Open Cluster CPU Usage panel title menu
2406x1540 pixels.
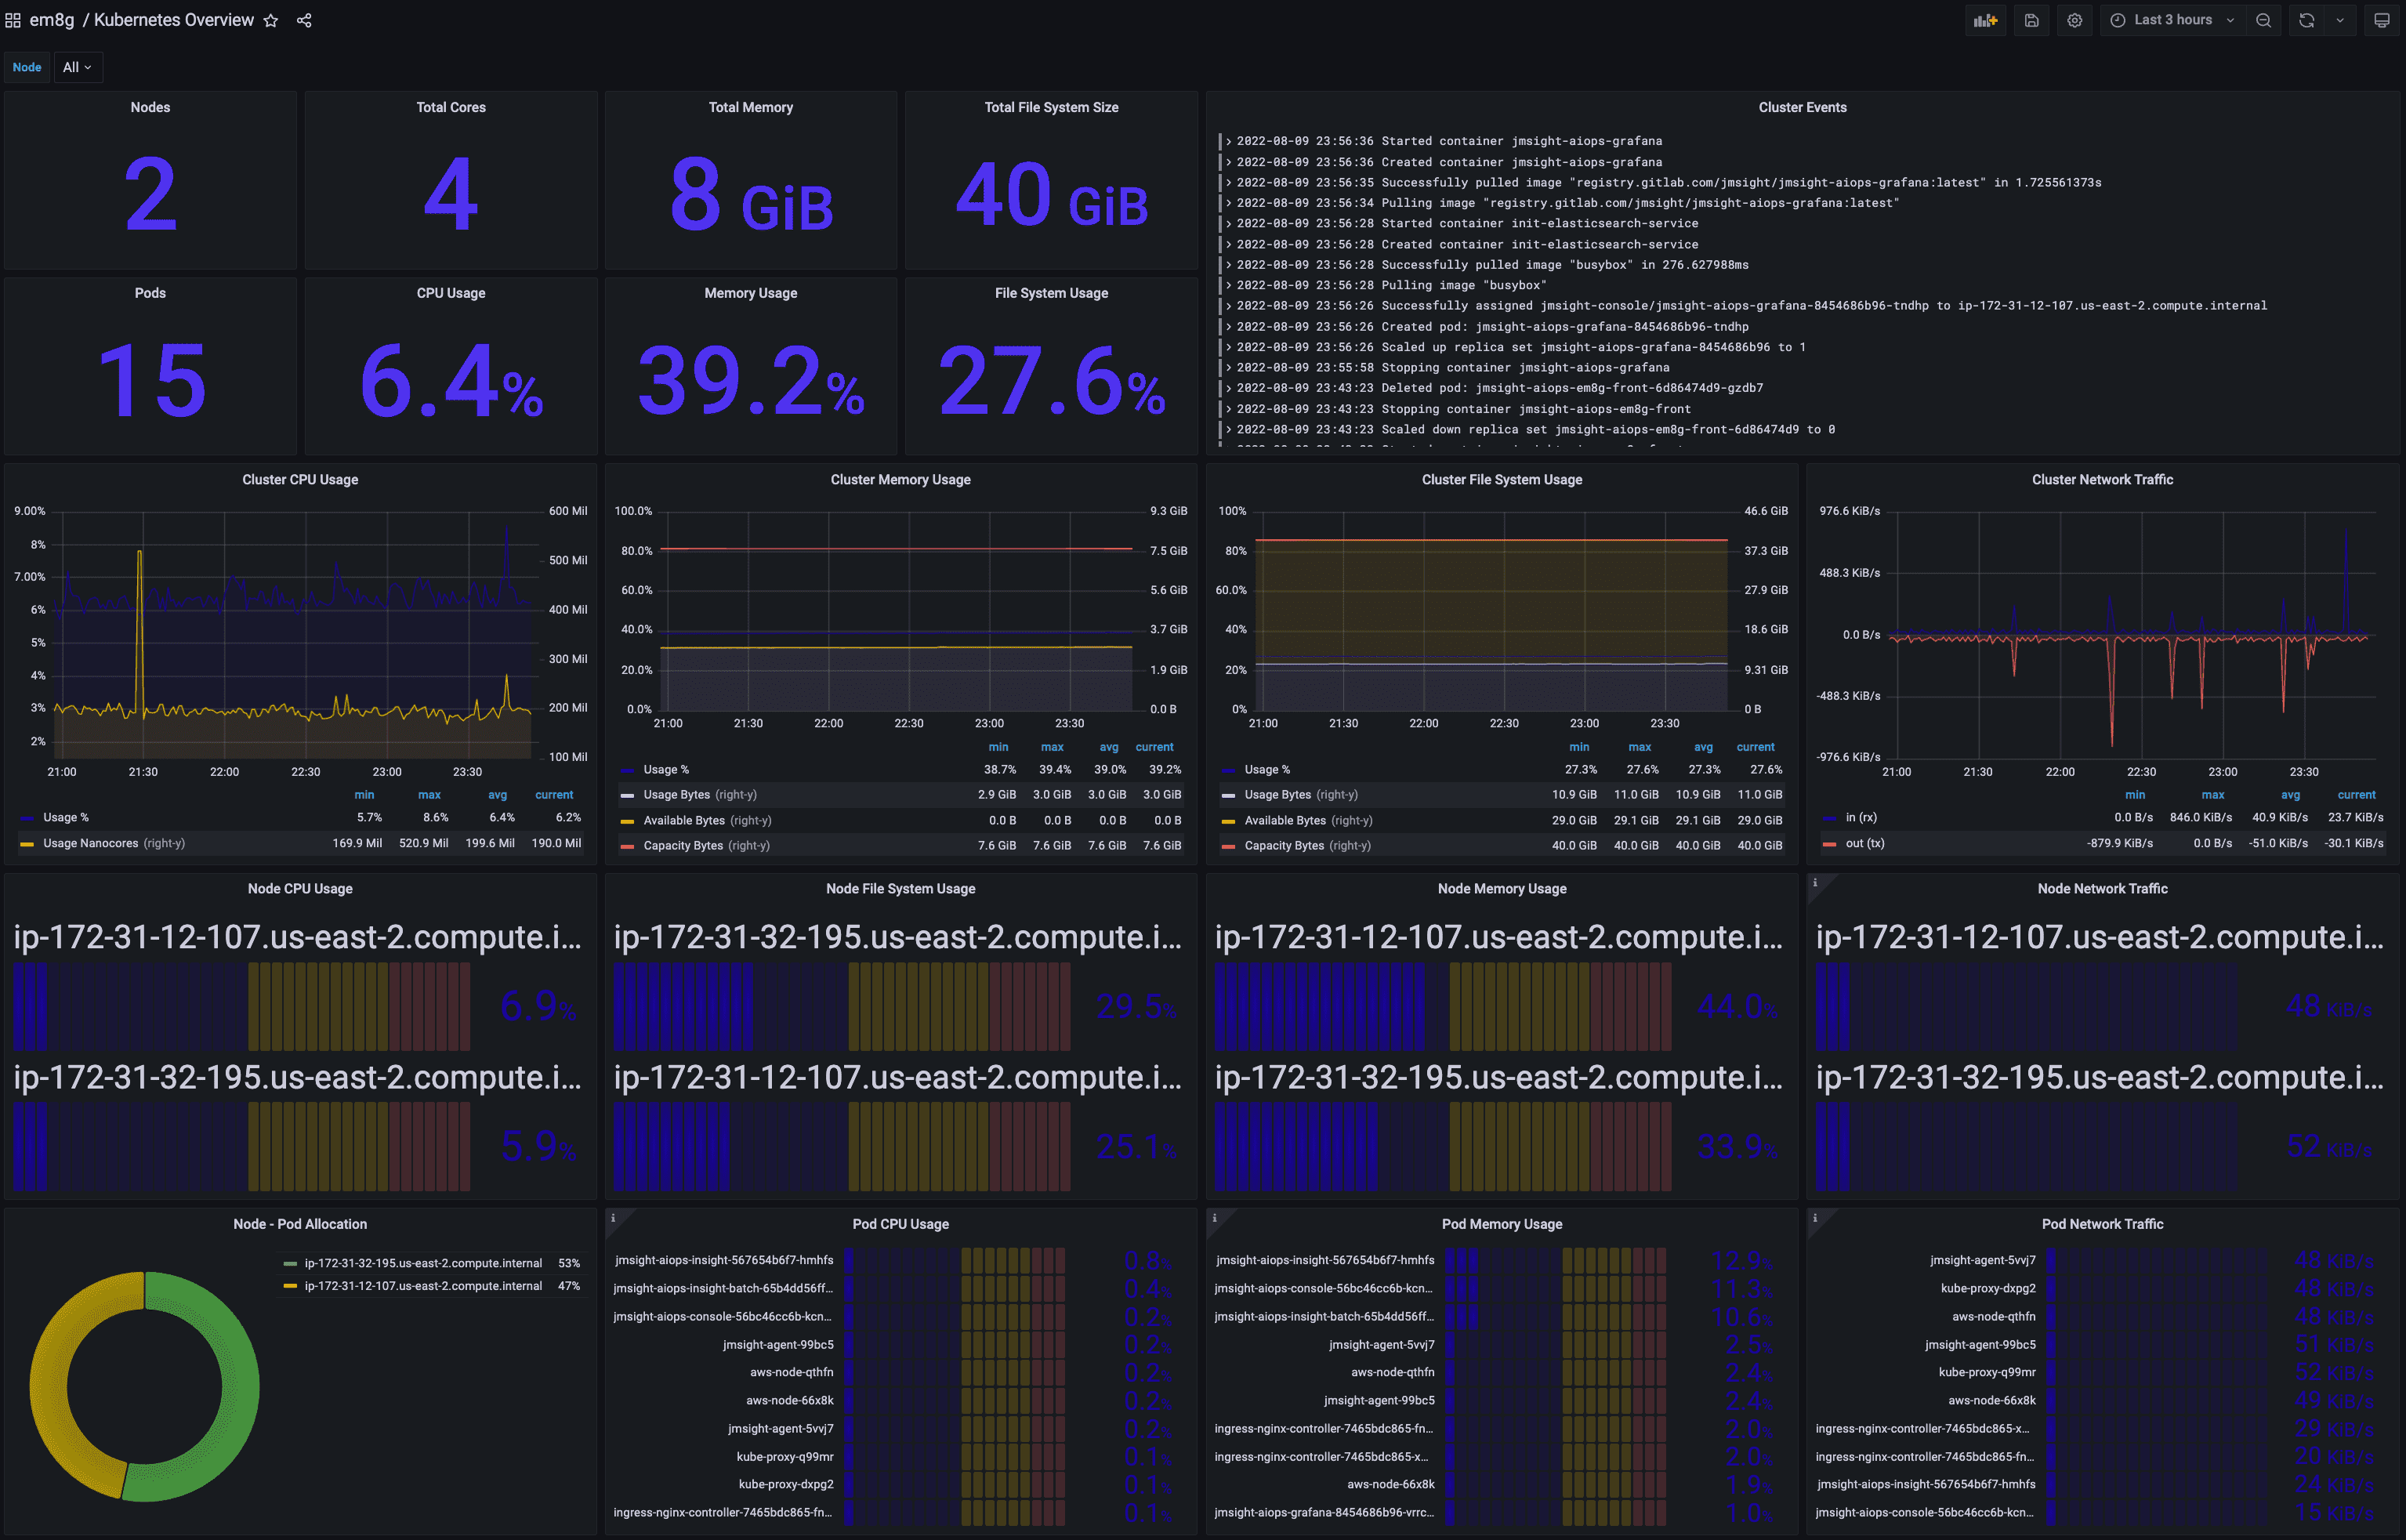click(x=300, y=480)
